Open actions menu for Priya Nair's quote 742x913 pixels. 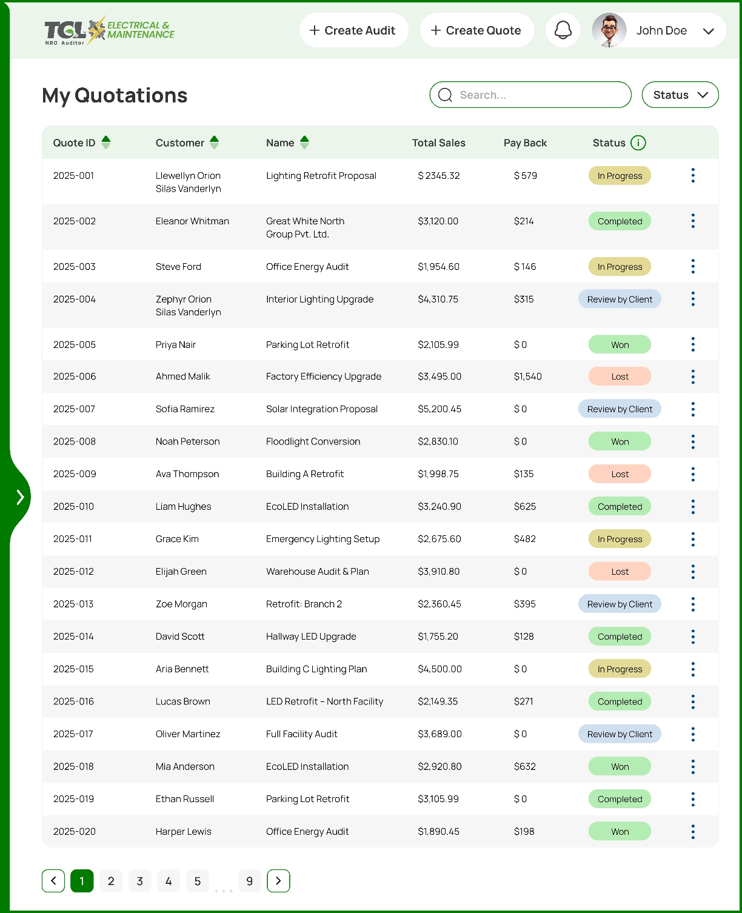point(692,345)
